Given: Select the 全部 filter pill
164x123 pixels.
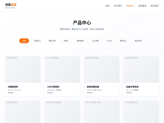Looking at the screenshot, I should [x=24, y=41].
